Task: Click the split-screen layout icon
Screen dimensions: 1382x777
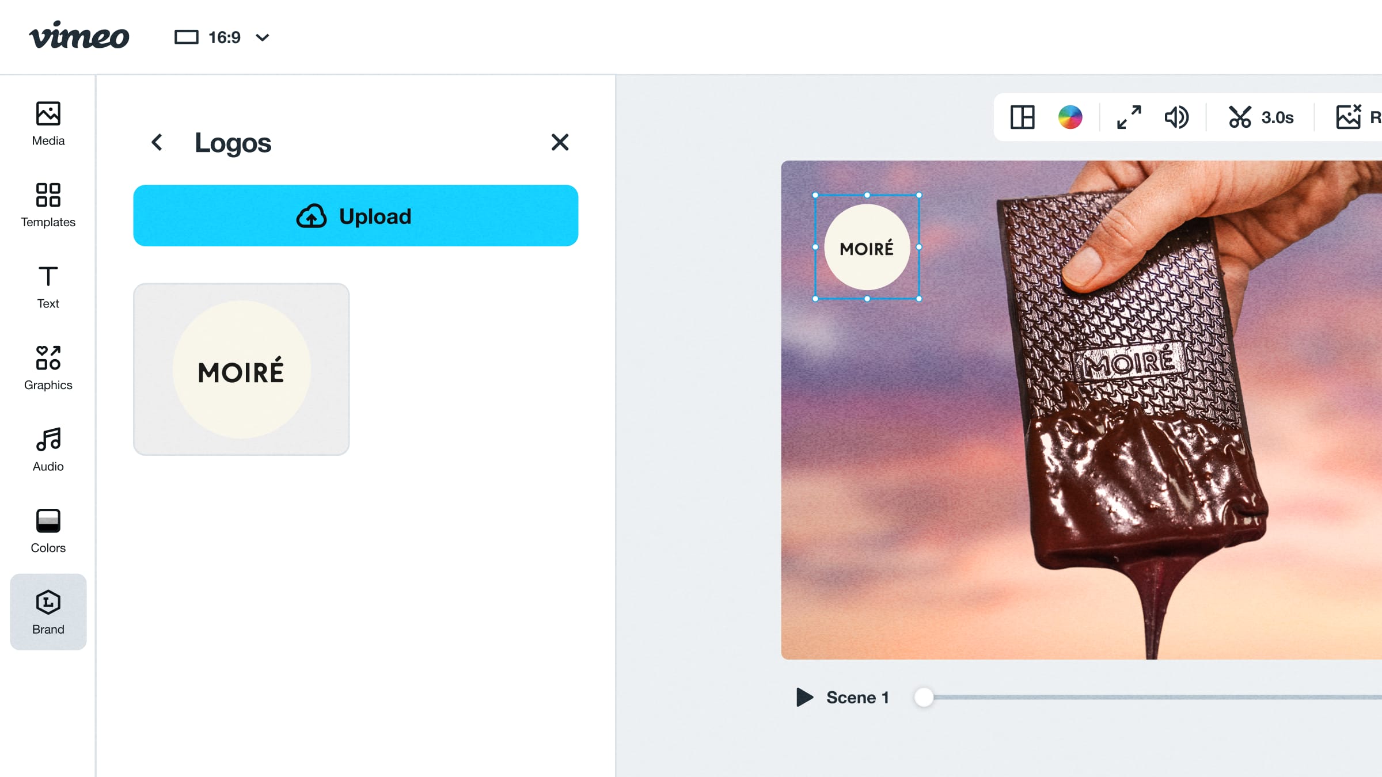Action: [x=1023, y=116]
